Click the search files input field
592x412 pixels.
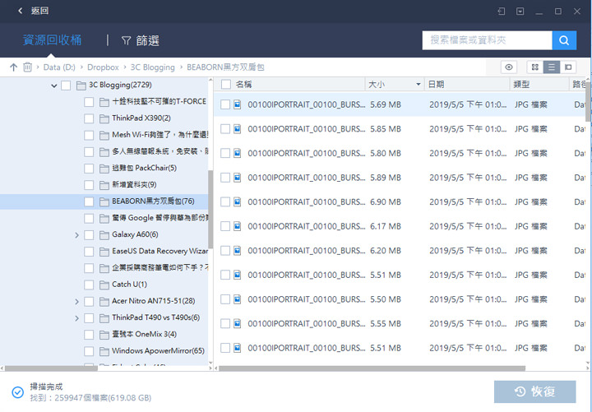point(487,40)
